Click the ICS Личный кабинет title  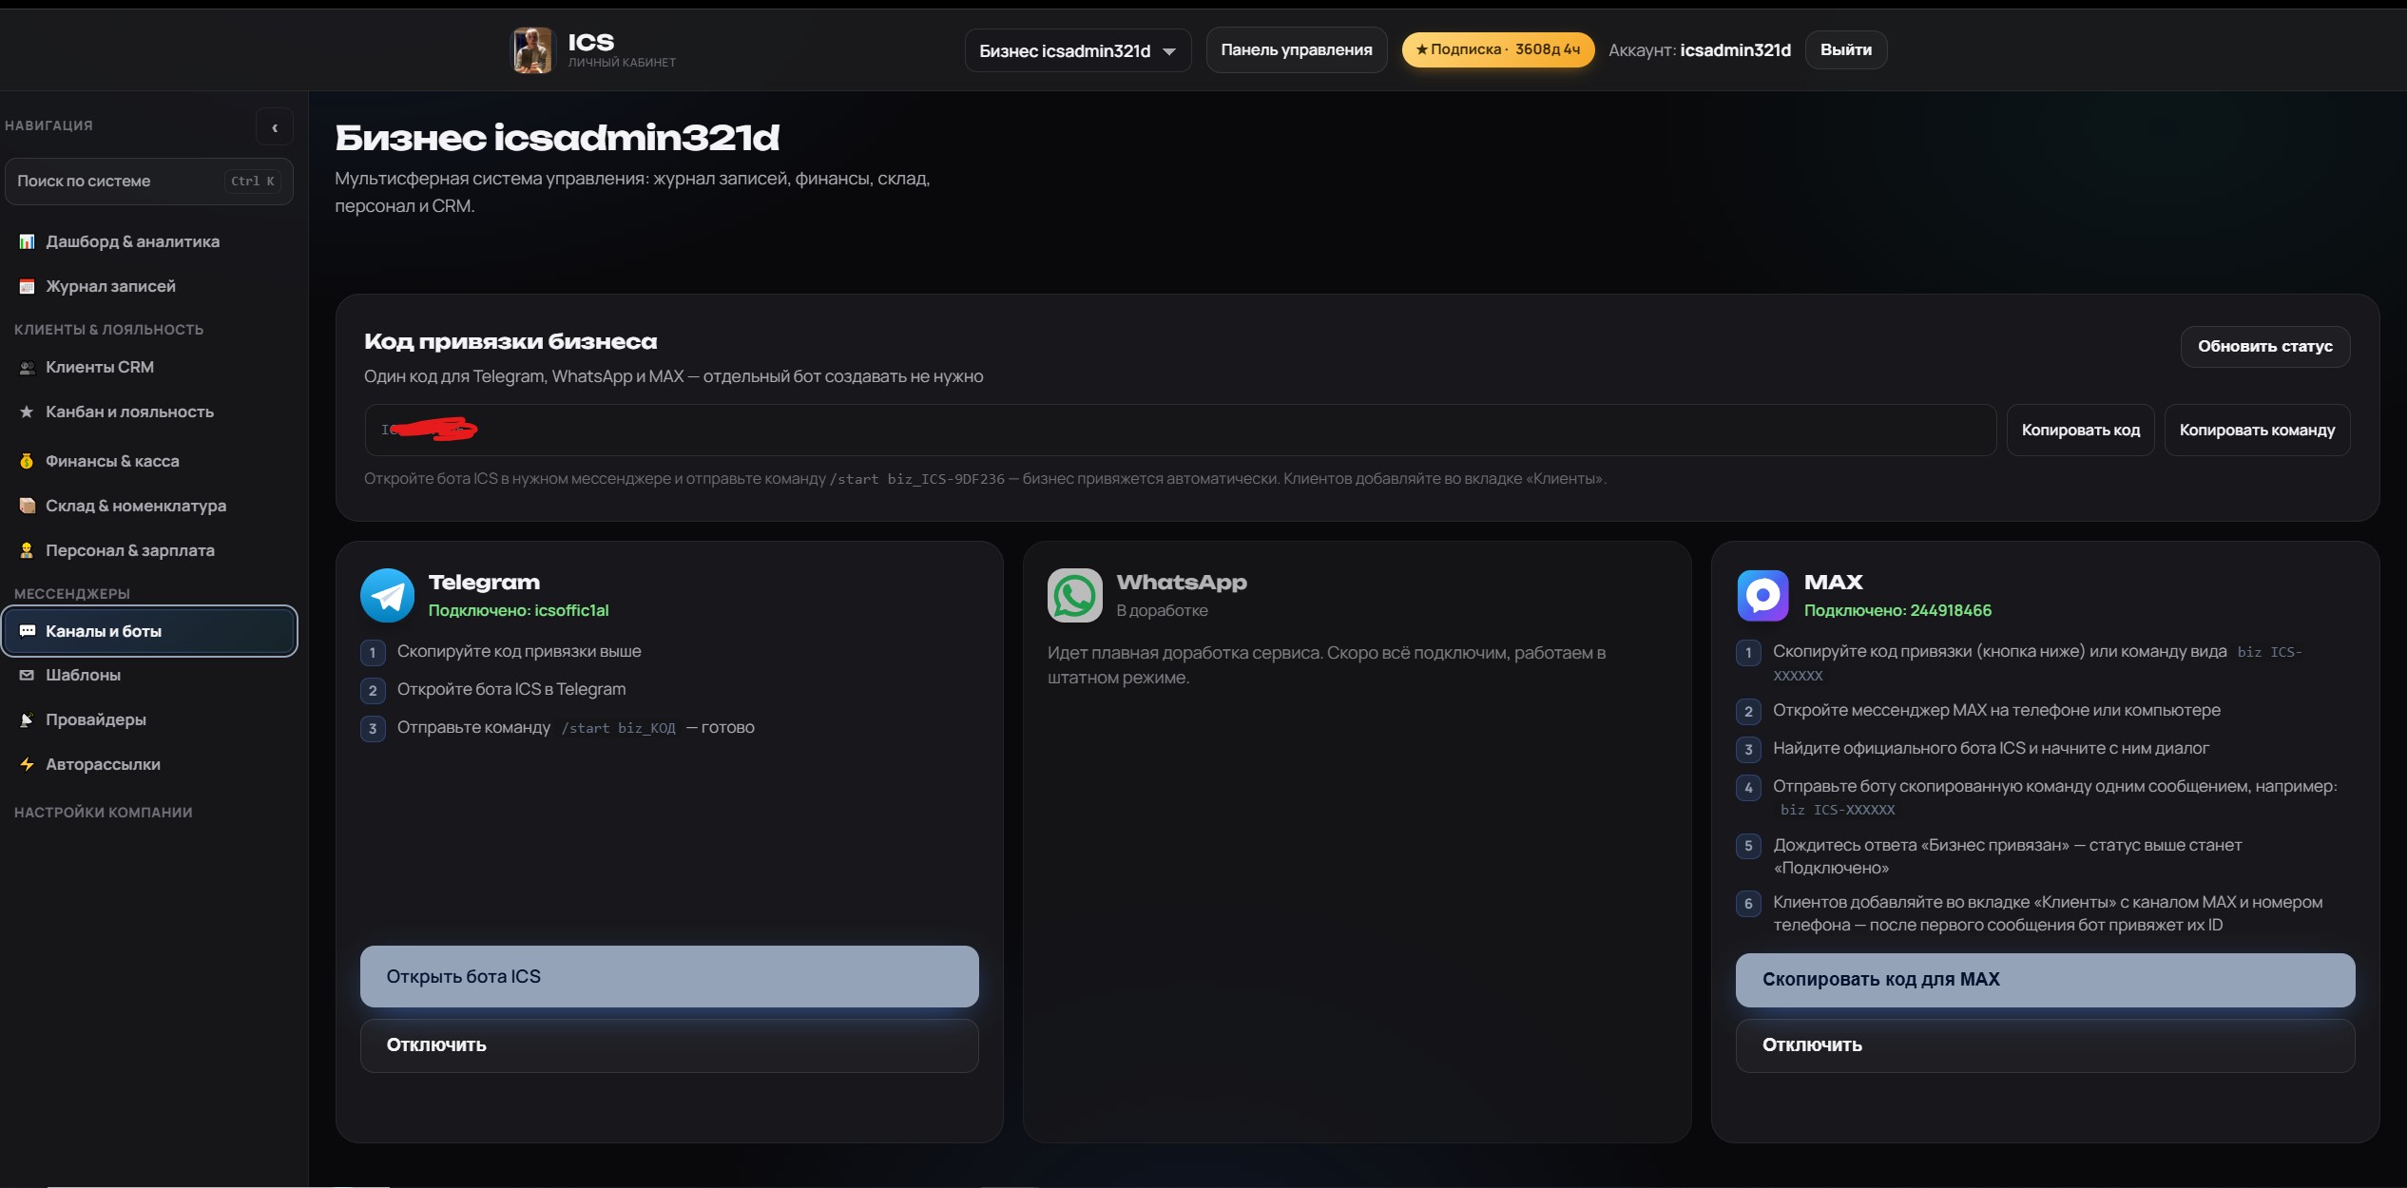coord(622,49)
